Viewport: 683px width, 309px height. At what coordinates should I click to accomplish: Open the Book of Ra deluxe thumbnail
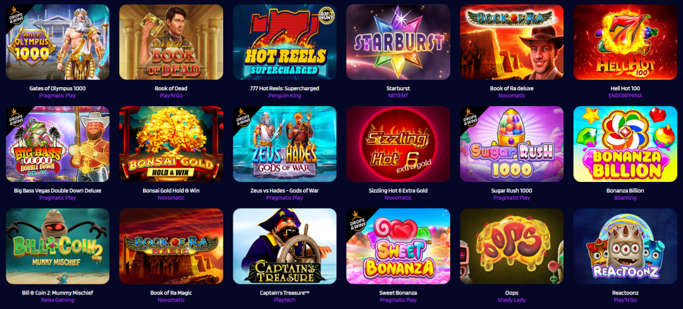(x=512, y=42)
